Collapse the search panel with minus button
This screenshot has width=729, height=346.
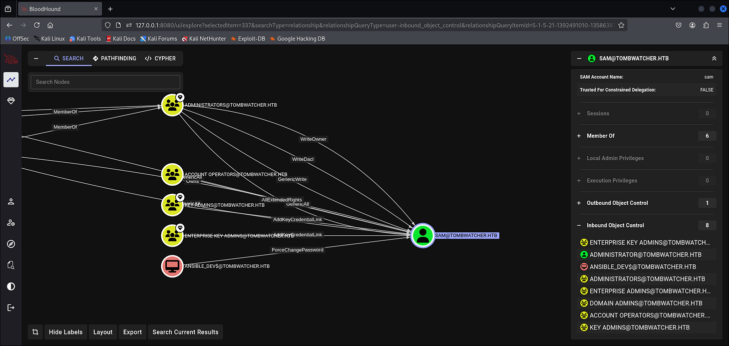coord(36,59)
